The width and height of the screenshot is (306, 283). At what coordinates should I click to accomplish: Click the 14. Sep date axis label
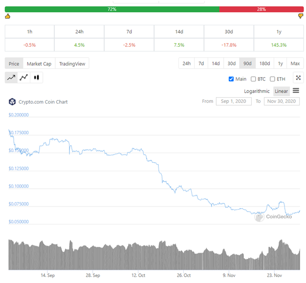tap(47, 275)
